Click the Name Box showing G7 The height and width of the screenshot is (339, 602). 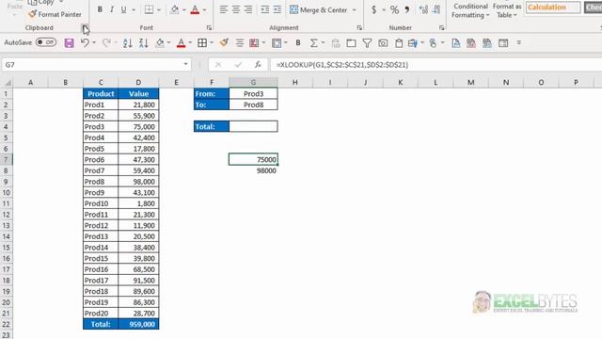[92, 65]
